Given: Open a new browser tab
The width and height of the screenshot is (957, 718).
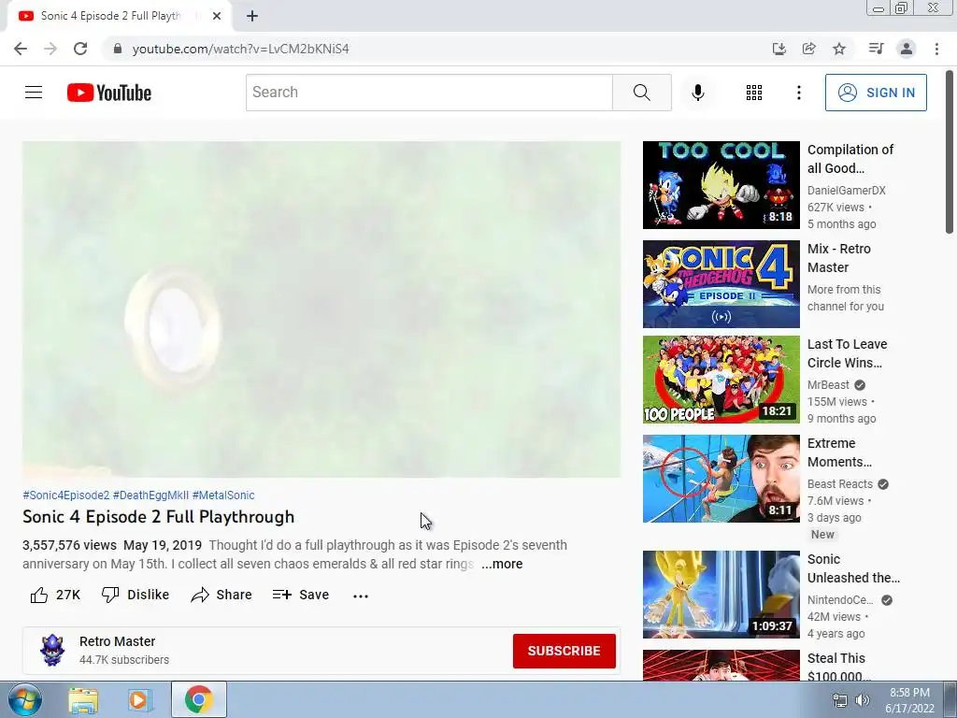Looking at the screenshot, I should tap(252, 16).
